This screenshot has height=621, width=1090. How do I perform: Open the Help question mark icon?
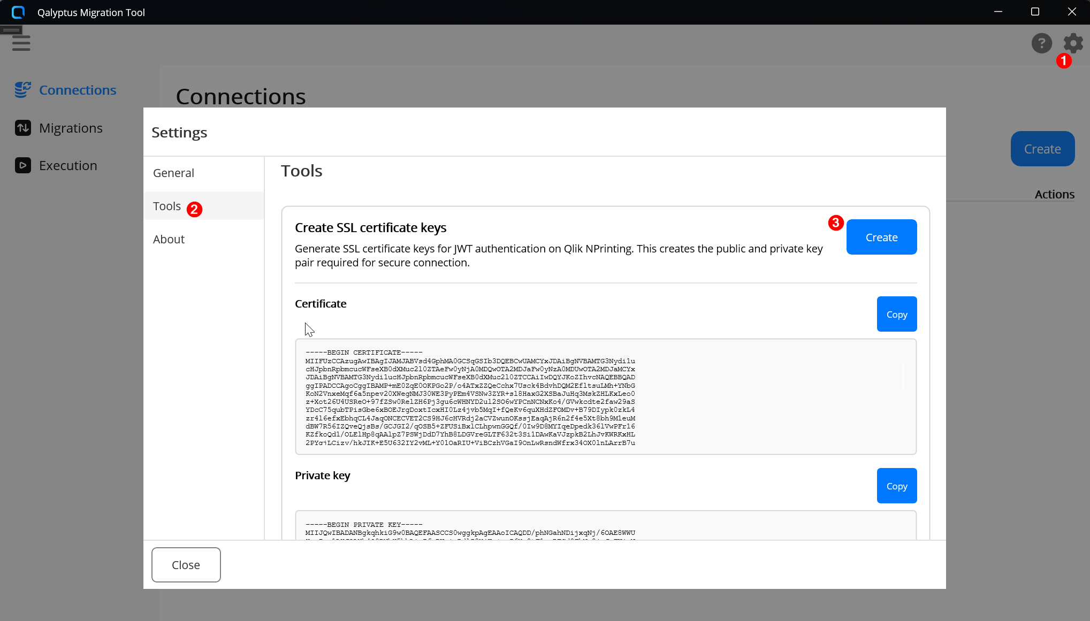[1041, 43]
